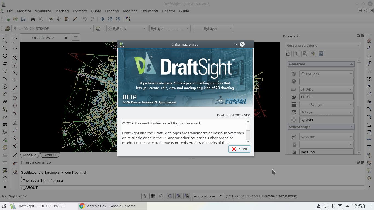Toggle Snap mode in status bar

pos(145,196)
